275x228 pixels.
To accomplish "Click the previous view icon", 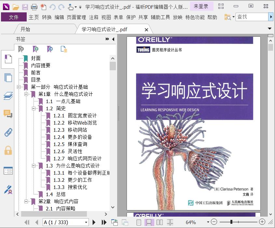I will [x=115, y=222].
